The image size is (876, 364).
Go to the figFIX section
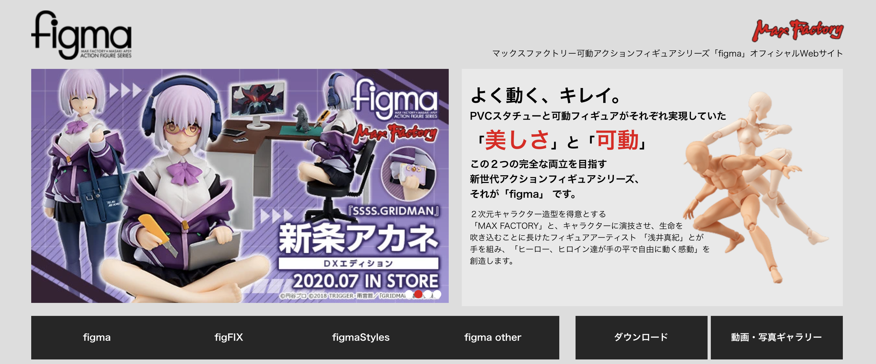click(229, 337)
